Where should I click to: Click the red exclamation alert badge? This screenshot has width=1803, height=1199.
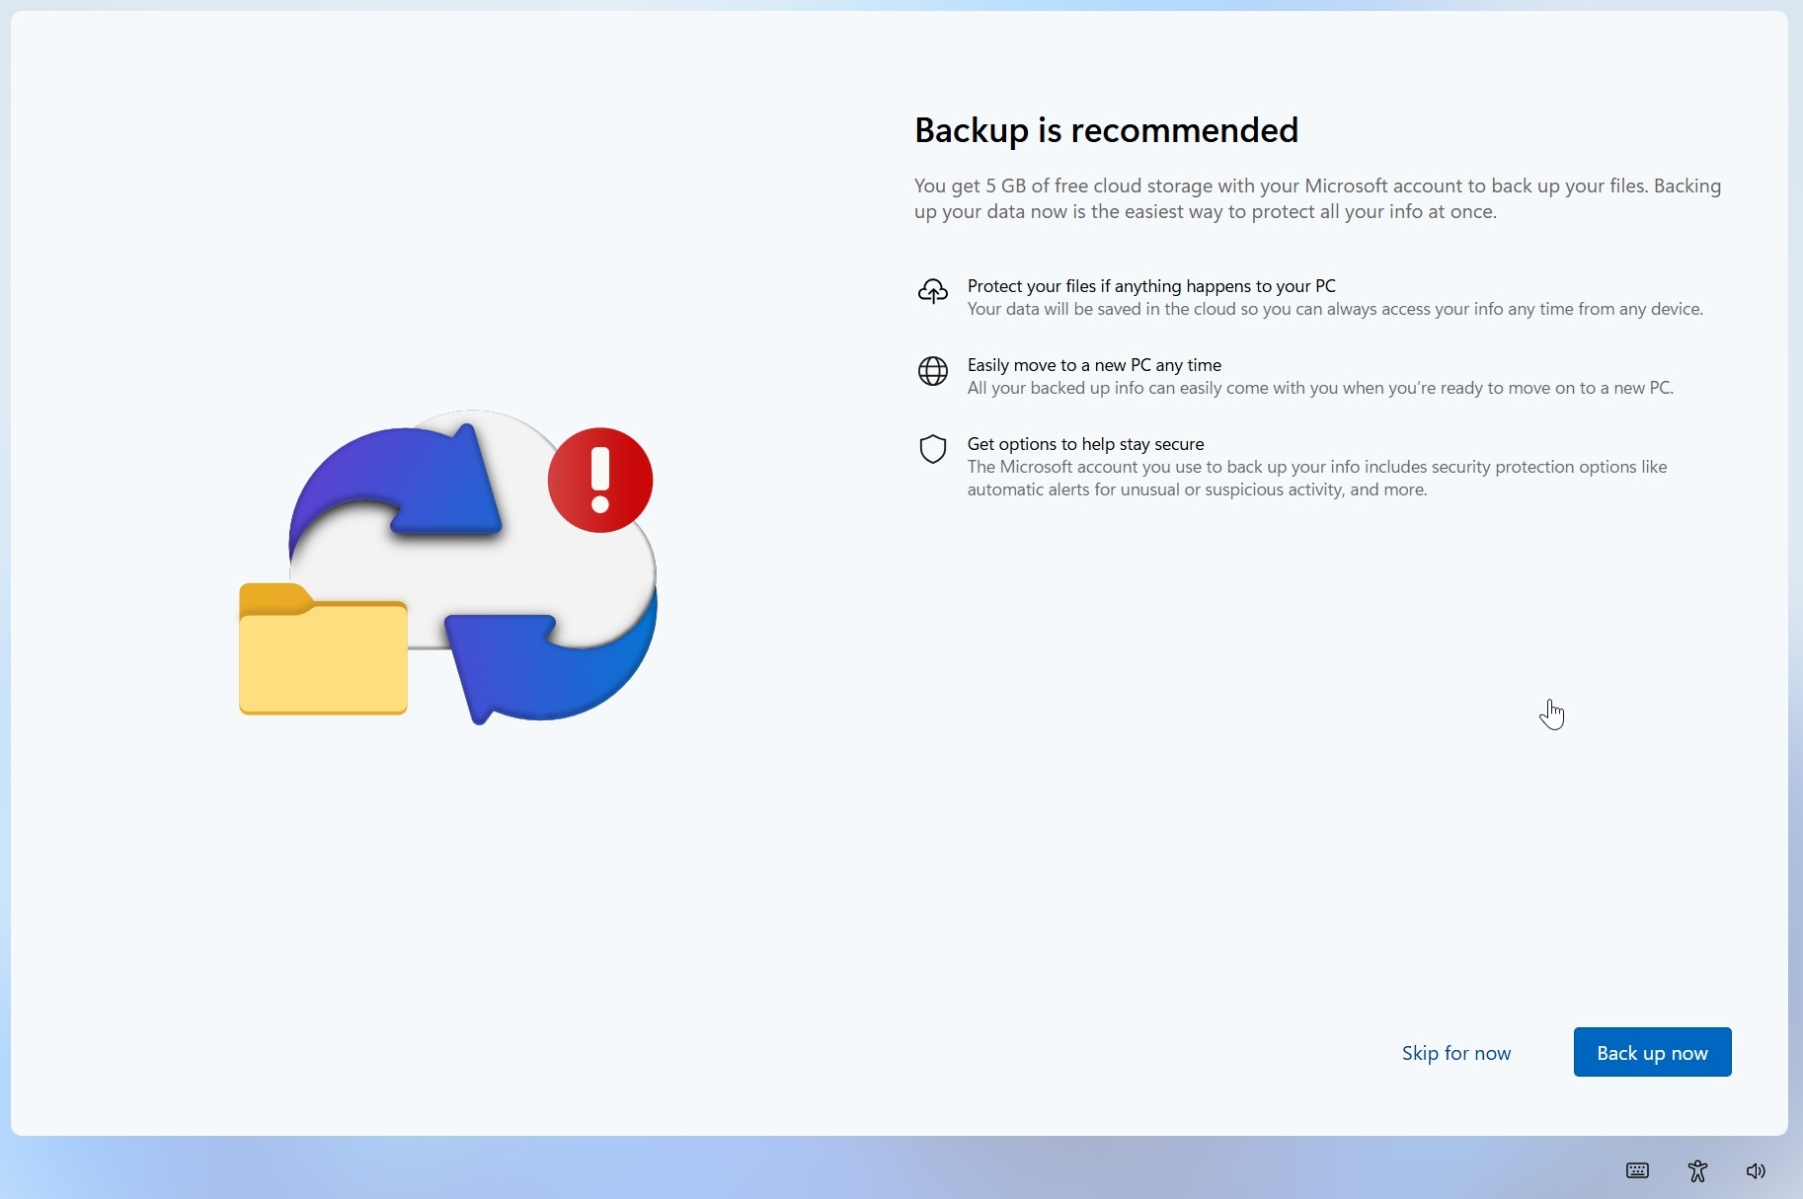tap(600, 480)
